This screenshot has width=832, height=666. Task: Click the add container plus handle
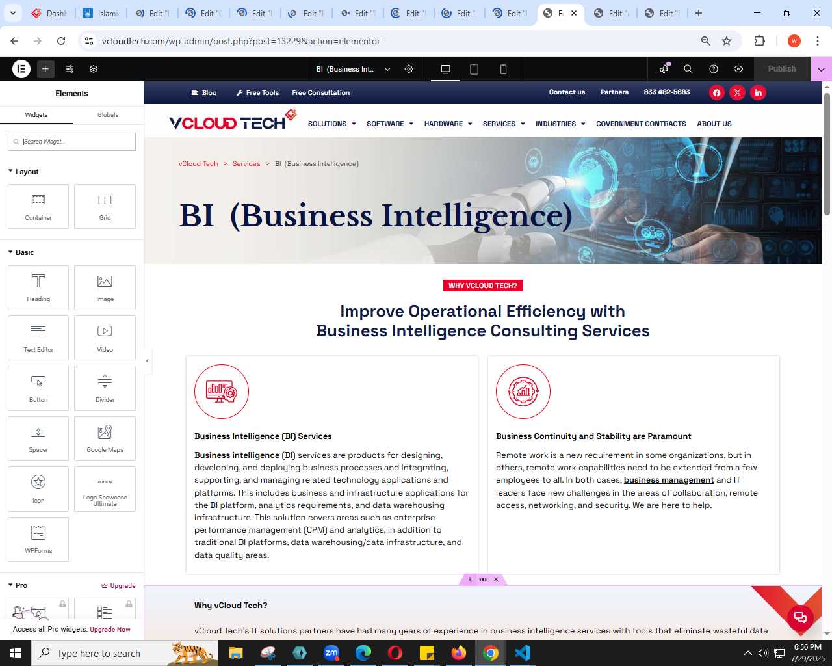click(x=469, y=579)
